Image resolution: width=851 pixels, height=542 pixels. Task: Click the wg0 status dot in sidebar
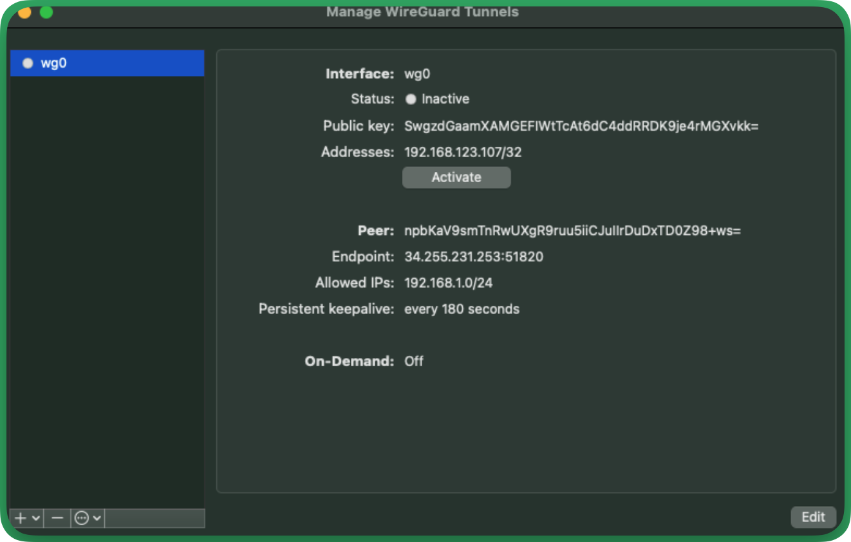[28, 63]
